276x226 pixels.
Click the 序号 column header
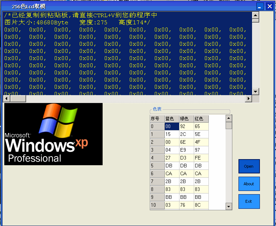coord(157,119)
